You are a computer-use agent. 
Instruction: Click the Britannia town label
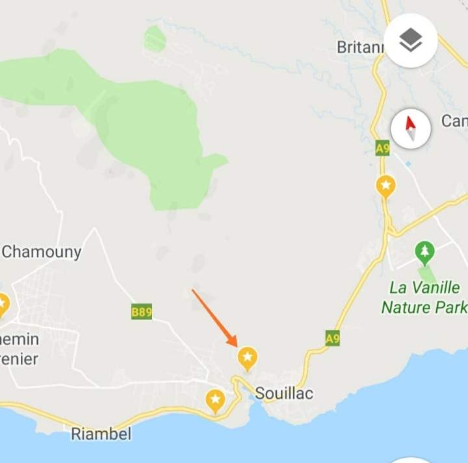coord(361,47)
